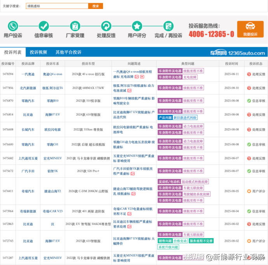Click the 车质网 12365auto.com logo
Image resolution: width=268 pixels, height=265 pixels.
point(237,53)
